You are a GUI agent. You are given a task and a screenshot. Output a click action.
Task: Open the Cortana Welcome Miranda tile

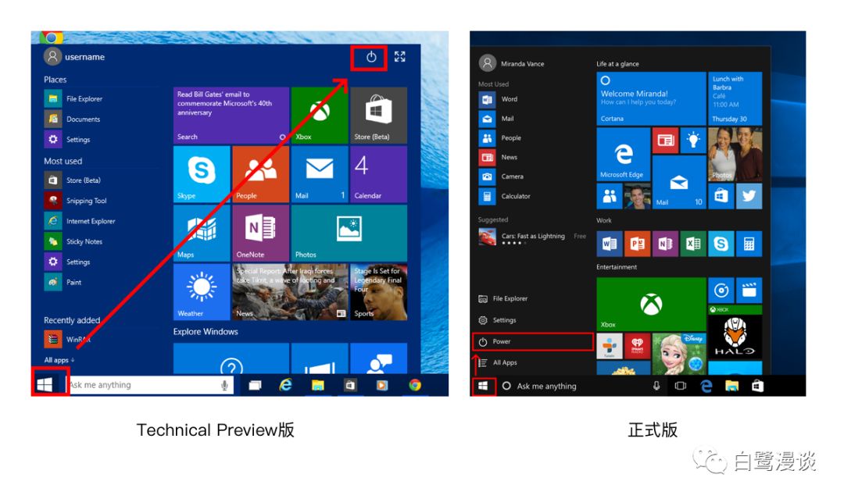tap(651, 98)
